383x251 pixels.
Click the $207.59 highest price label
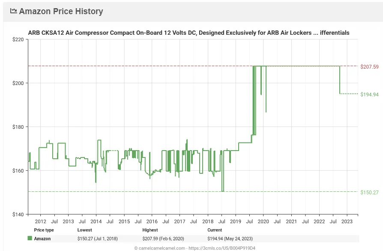pos(369,67)
